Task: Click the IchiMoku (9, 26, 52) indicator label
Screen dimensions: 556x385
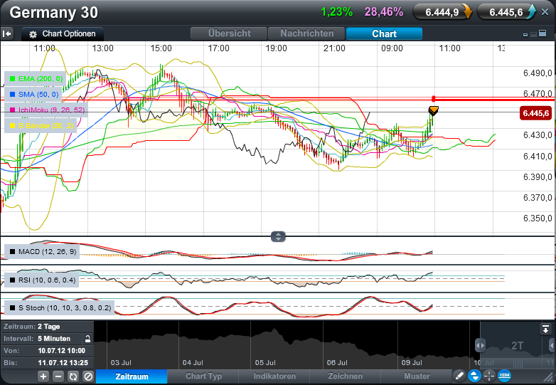Action: click(46, 110)
